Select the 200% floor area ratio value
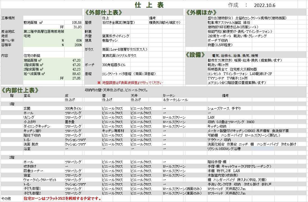 (x=78, y=45)
